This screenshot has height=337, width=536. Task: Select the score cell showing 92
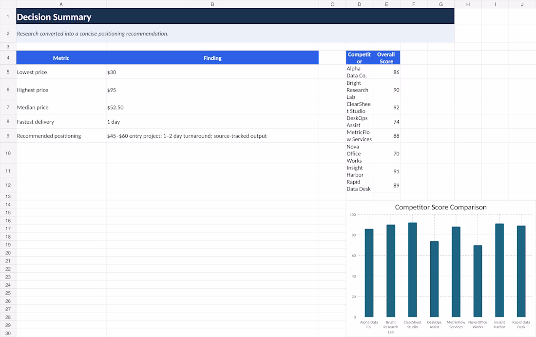386,107
